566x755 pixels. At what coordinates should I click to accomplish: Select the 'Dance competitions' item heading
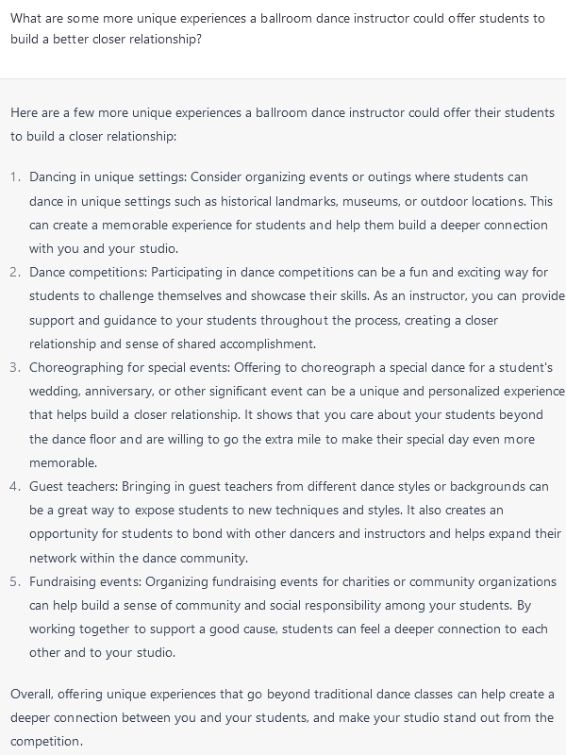[89, 272]
